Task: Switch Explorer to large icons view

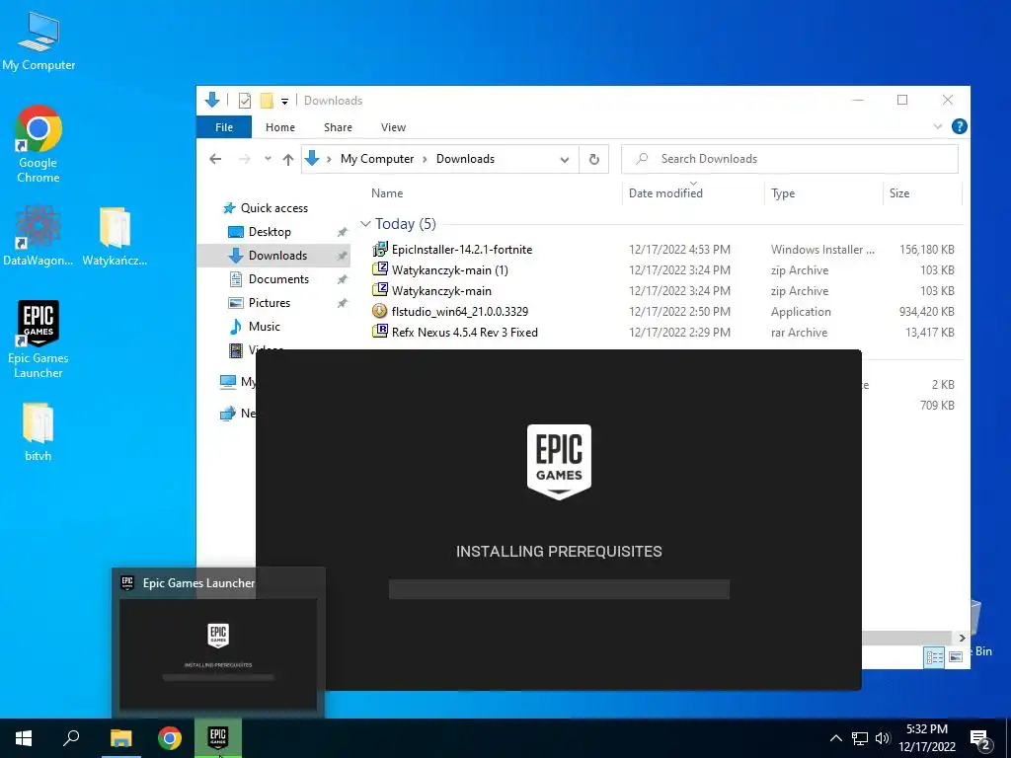Action: (x=956, y=657)
